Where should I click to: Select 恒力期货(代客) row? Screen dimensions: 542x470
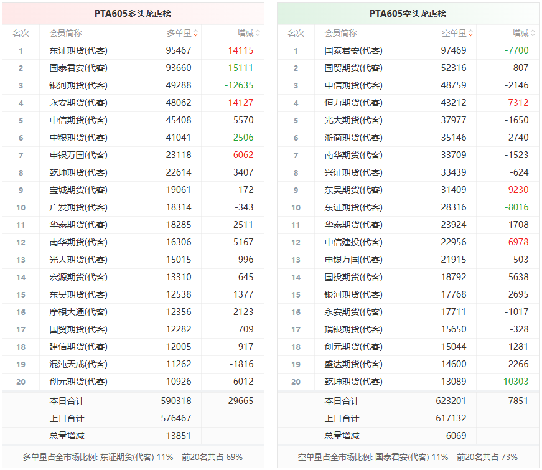(x=408, y=103)
